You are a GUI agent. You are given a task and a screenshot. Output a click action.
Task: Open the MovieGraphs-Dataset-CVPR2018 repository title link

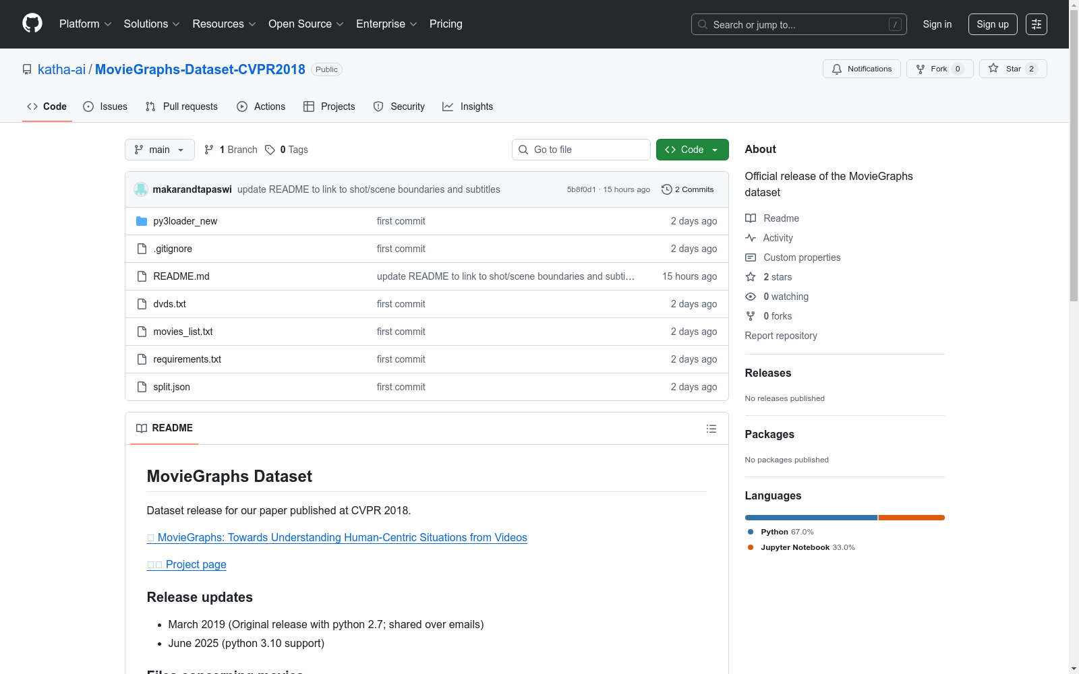tap(200, 69)
